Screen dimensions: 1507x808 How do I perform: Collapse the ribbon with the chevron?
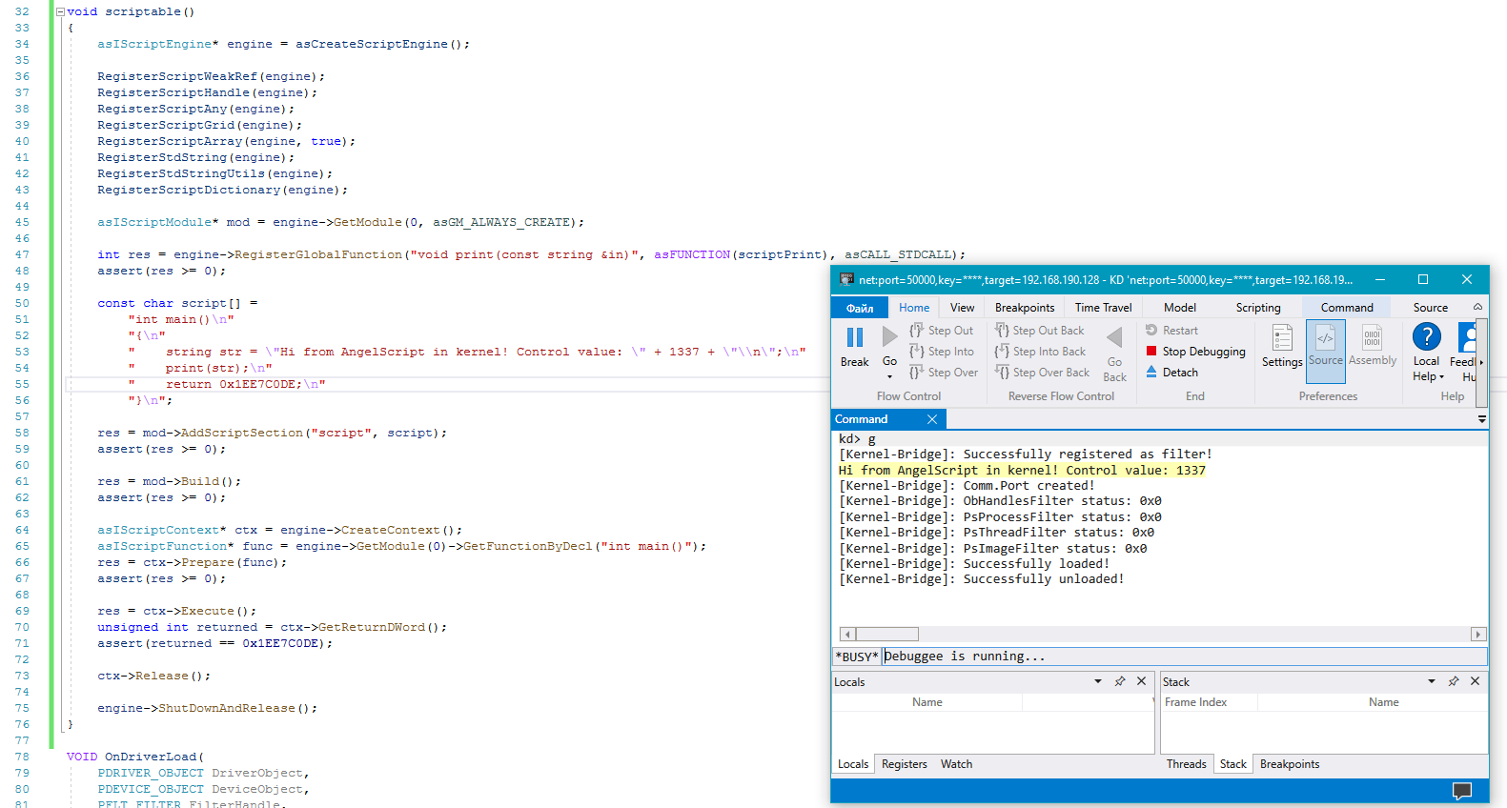tap(1477, 307)
